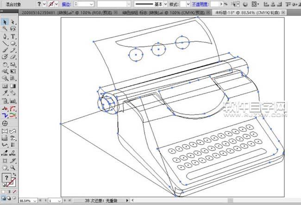Open the 不透明度 opacity link

[x=200, y=4]
